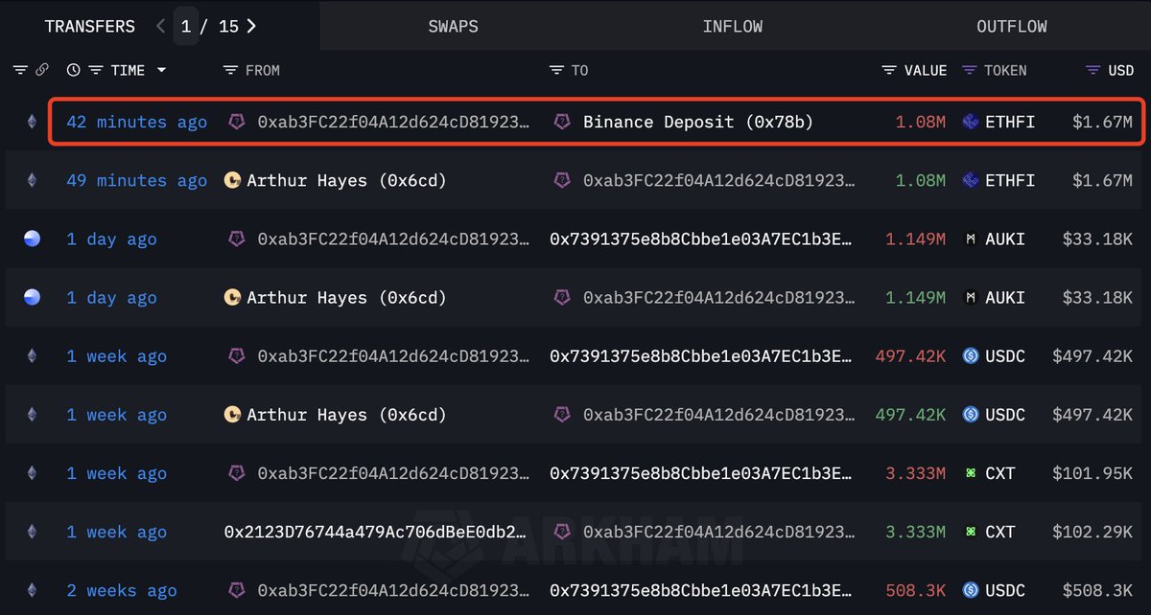Click the clock icon in TIME header

click(74, 70)
